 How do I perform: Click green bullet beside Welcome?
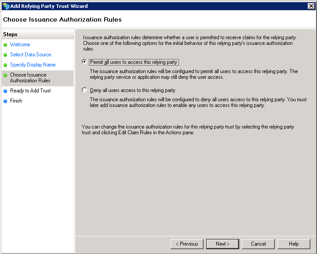coord(5,45)
